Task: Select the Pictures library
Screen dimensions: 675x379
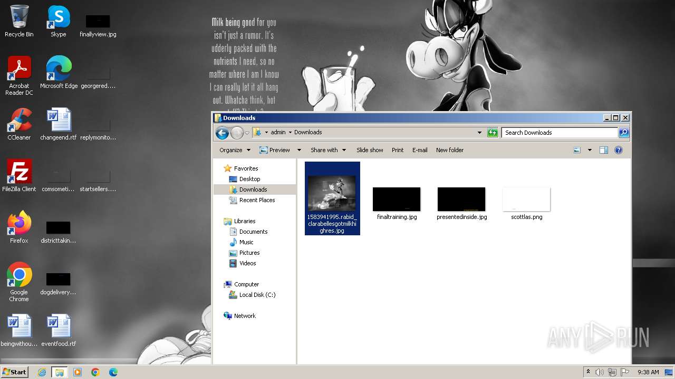Action: (x=249, y=253)
